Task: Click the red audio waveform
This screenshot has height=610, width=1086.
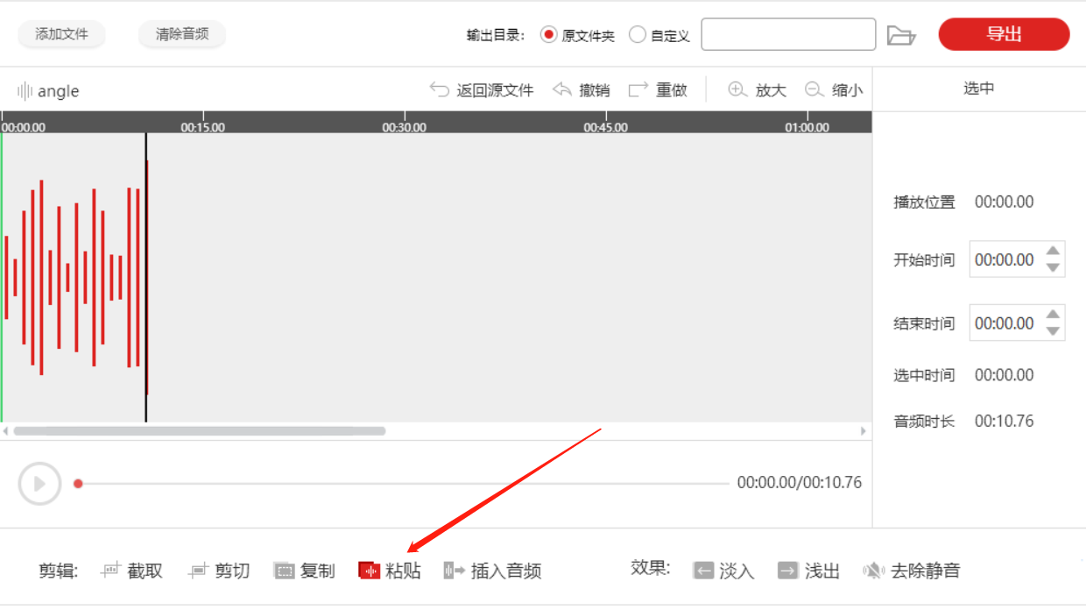Action: coord(75,277)
